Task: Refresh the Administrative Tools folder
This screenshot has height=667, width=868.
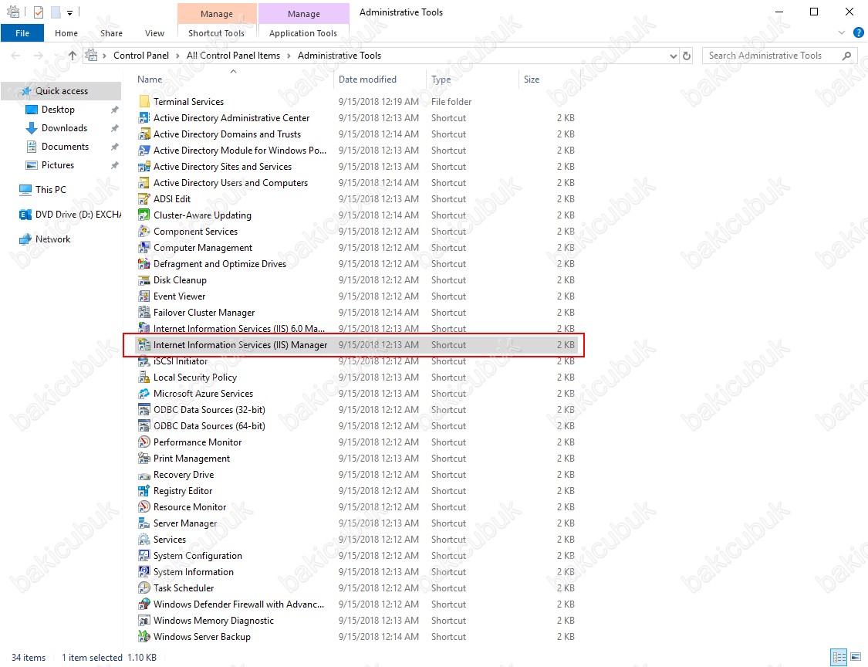Action: (687, 56)
